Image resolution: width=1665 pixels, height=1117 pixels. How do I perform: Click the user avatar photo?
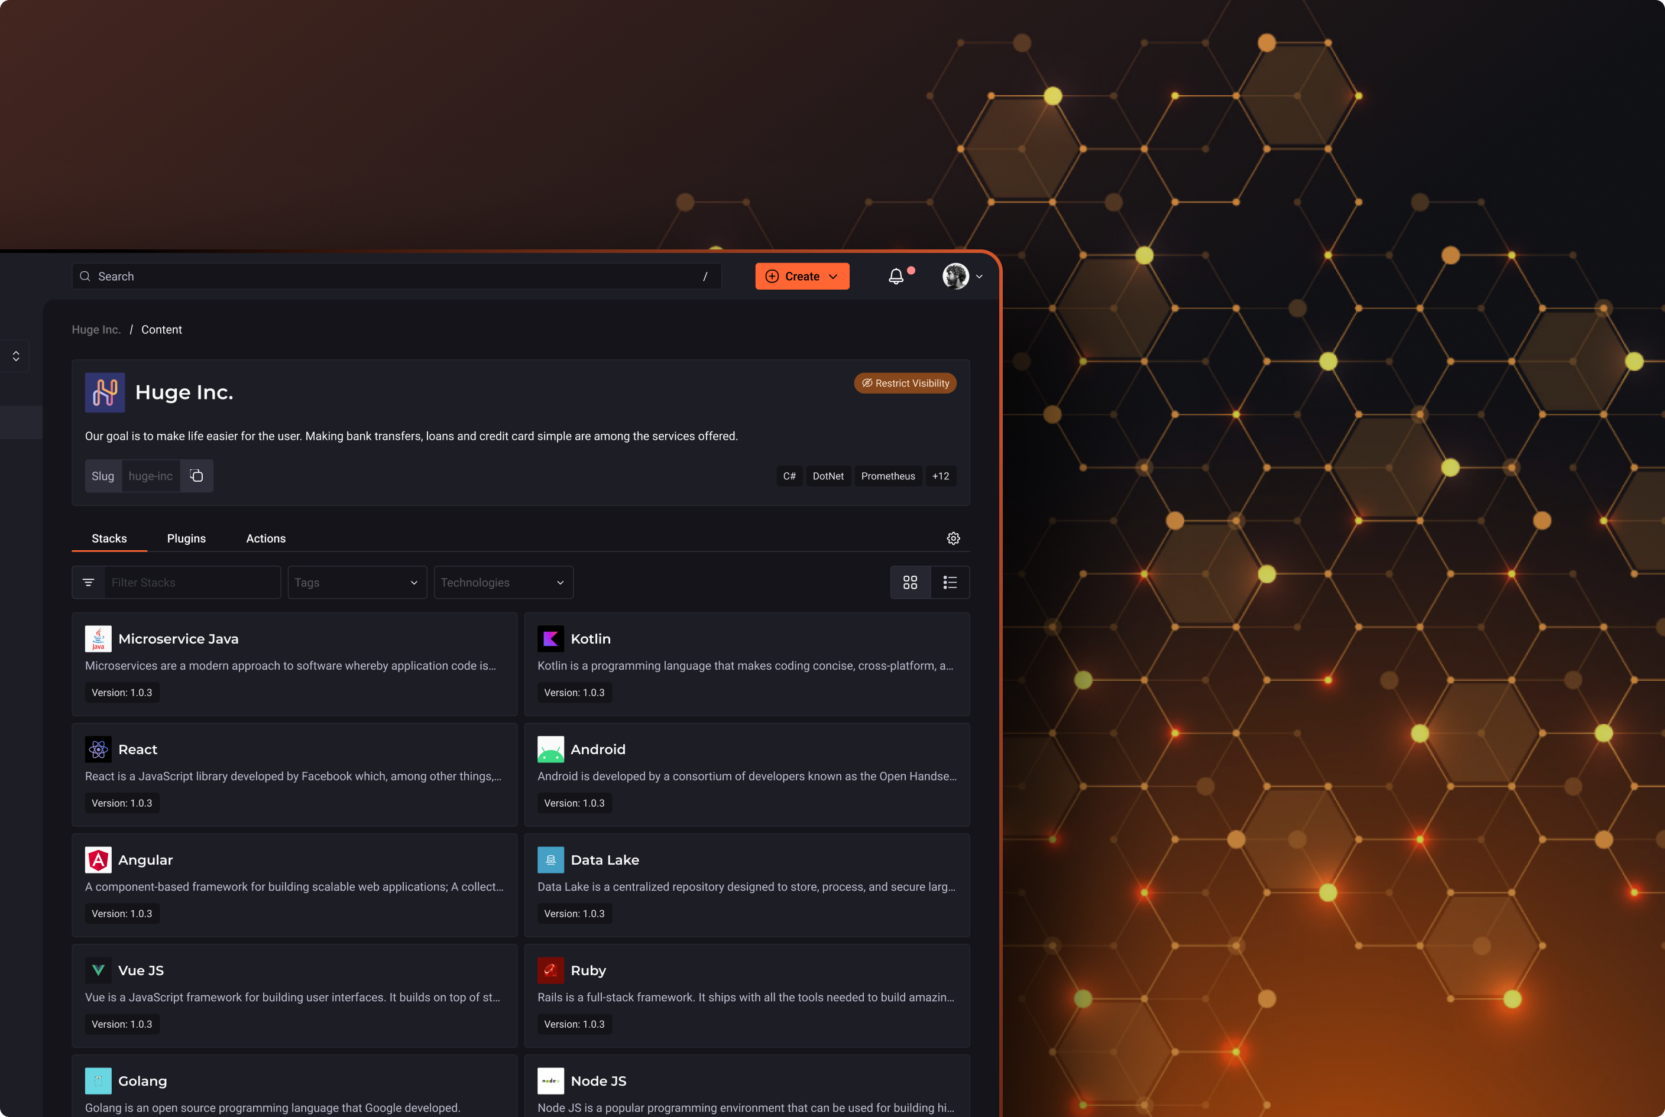pos(955,277)
